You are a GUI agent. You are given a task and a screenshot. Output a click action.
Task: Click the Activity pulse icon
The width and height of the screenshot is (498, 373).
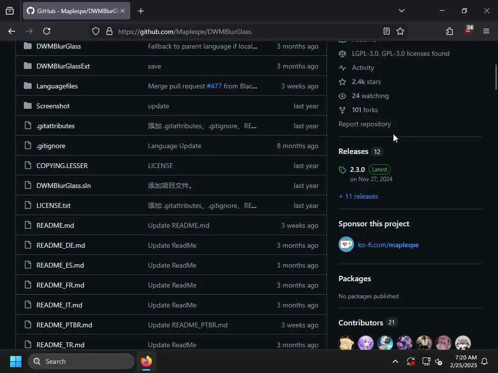(342, 68)
